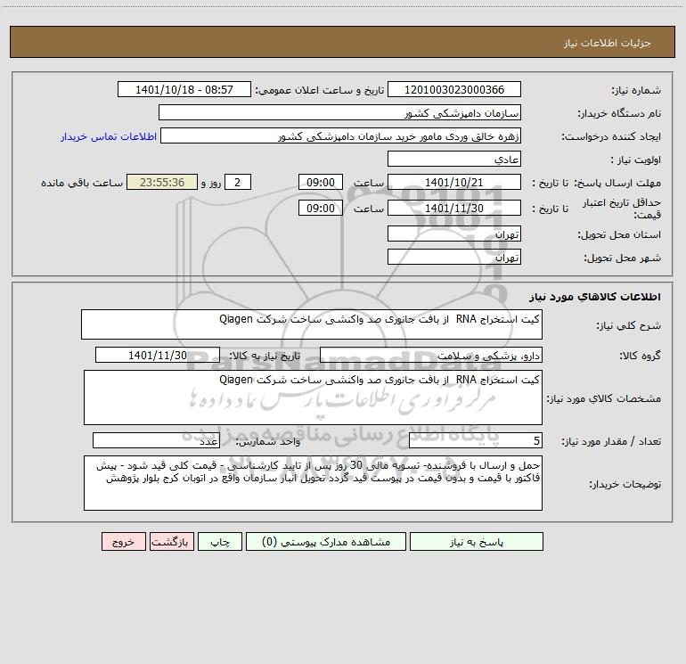Click the شهر محل تحویل label
The image size is (686, 664).
[x=622, y=258]
